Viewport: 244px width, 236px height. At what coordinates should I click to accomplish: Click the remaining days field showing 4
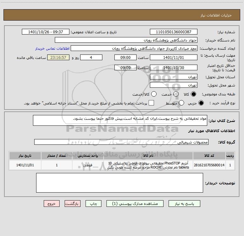click(x=91, y=57)
